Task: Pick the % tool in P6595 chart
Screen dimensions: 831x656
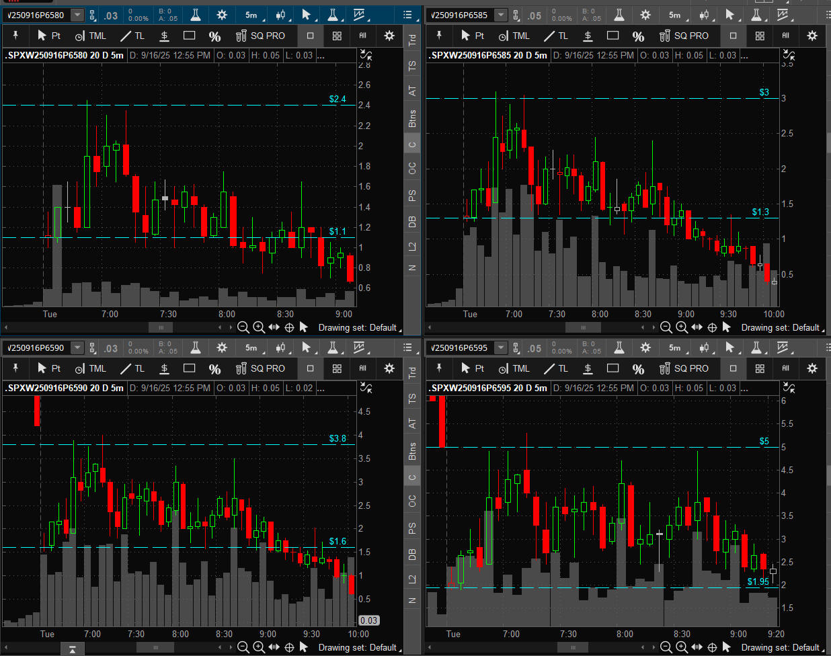Action: (x=638, y=368)
